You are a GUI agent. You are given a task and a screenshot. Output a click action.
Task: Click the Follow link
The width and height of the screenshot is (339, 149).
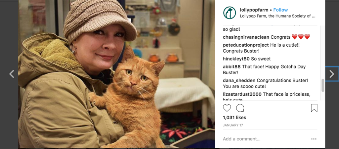[280, 10]
